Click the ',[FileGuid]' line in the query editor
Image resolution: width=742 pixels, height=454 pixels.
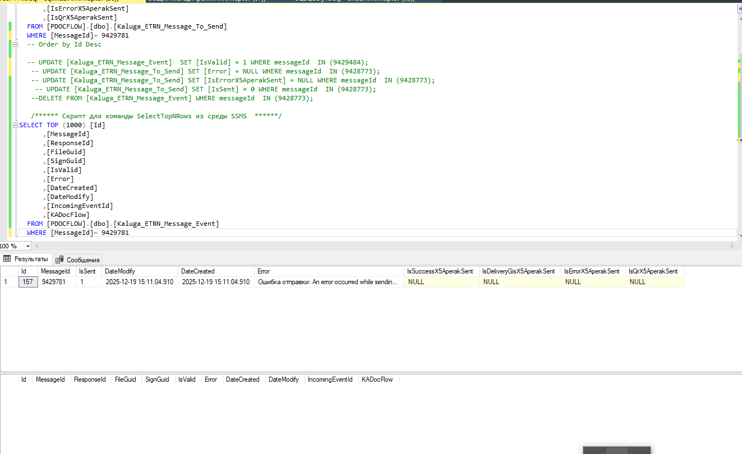pyautogui.click(x=64, y=152)
